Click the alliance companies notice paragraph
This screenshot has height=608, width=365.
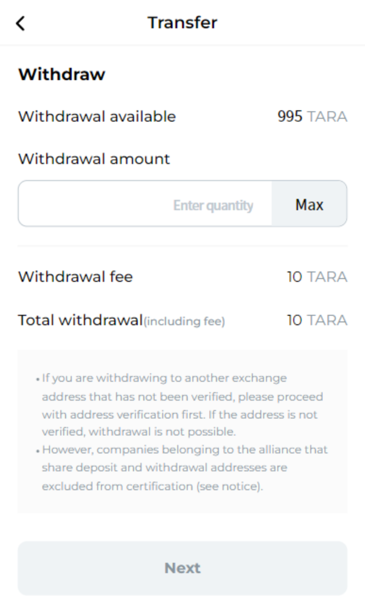click(184, 468)
